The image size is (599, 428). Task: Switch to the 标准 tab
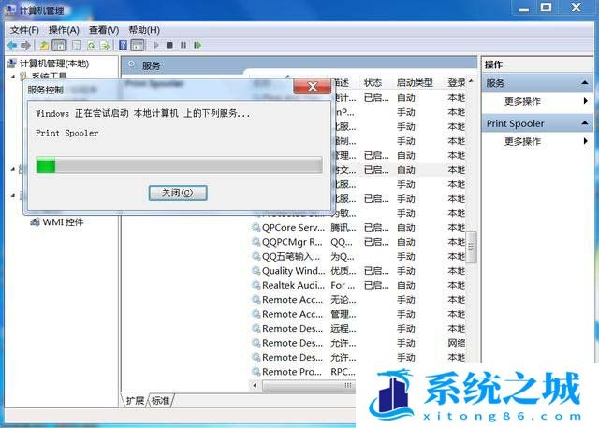pos(160,401)
